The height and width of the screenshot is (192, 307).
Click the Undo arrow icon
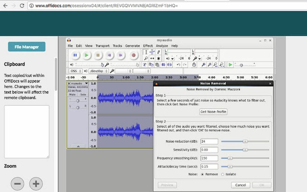point(178,65)
